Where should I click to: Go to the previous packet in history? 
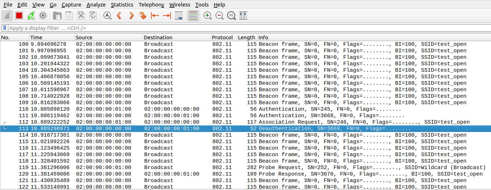tap(119, 16)
